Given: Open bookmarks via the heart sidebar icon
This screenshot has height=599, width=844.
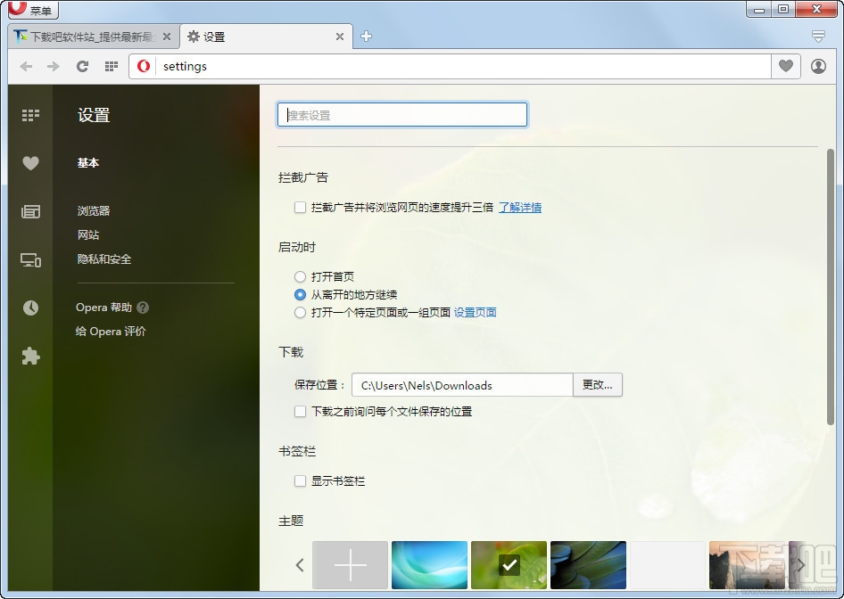Looking at the screenshot, I should [29, 163].
